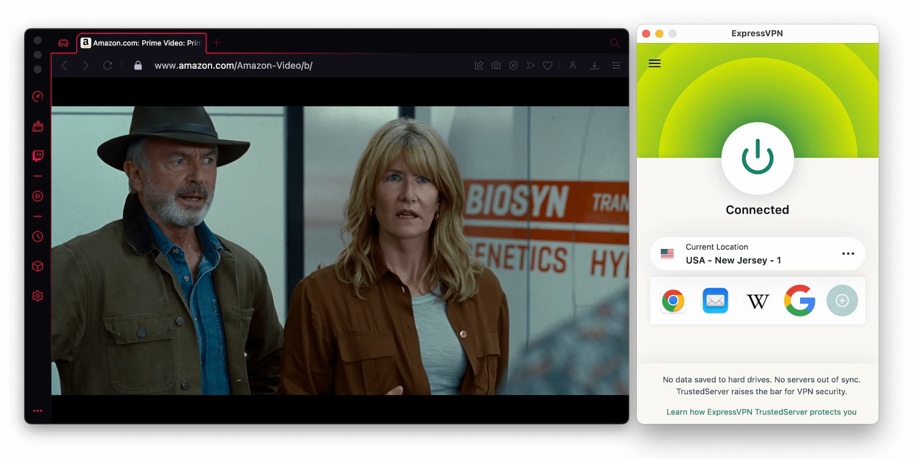Open Learn how ExpressVPN TrustedServer protects you
The height and width of the screenshot is (459, 913).
762,412
